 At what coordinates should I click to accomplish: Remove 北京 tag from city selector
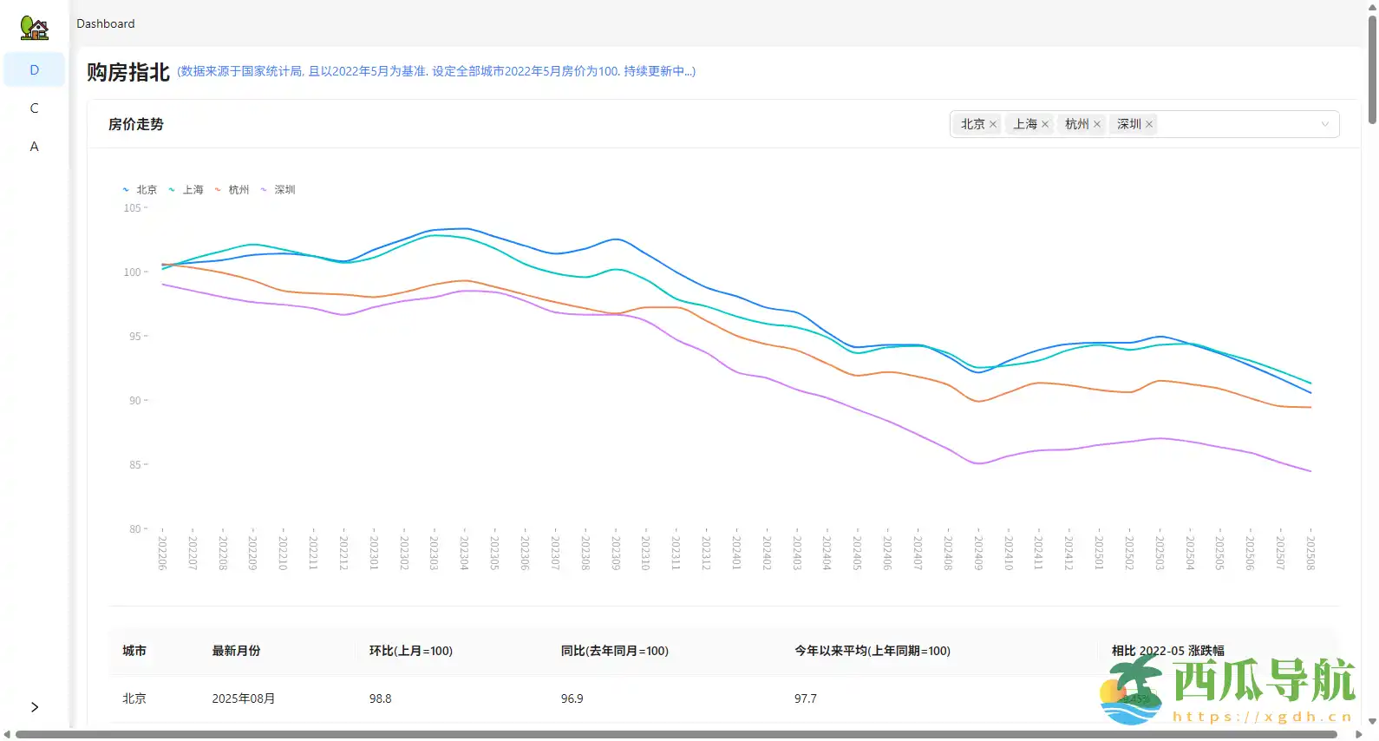993,125
